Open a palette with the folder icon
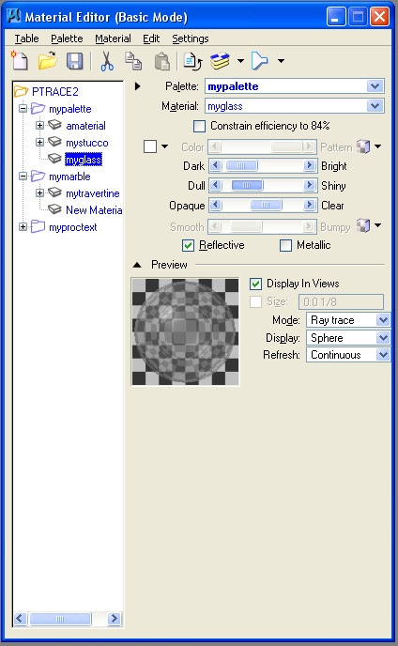 pos(47,61)
